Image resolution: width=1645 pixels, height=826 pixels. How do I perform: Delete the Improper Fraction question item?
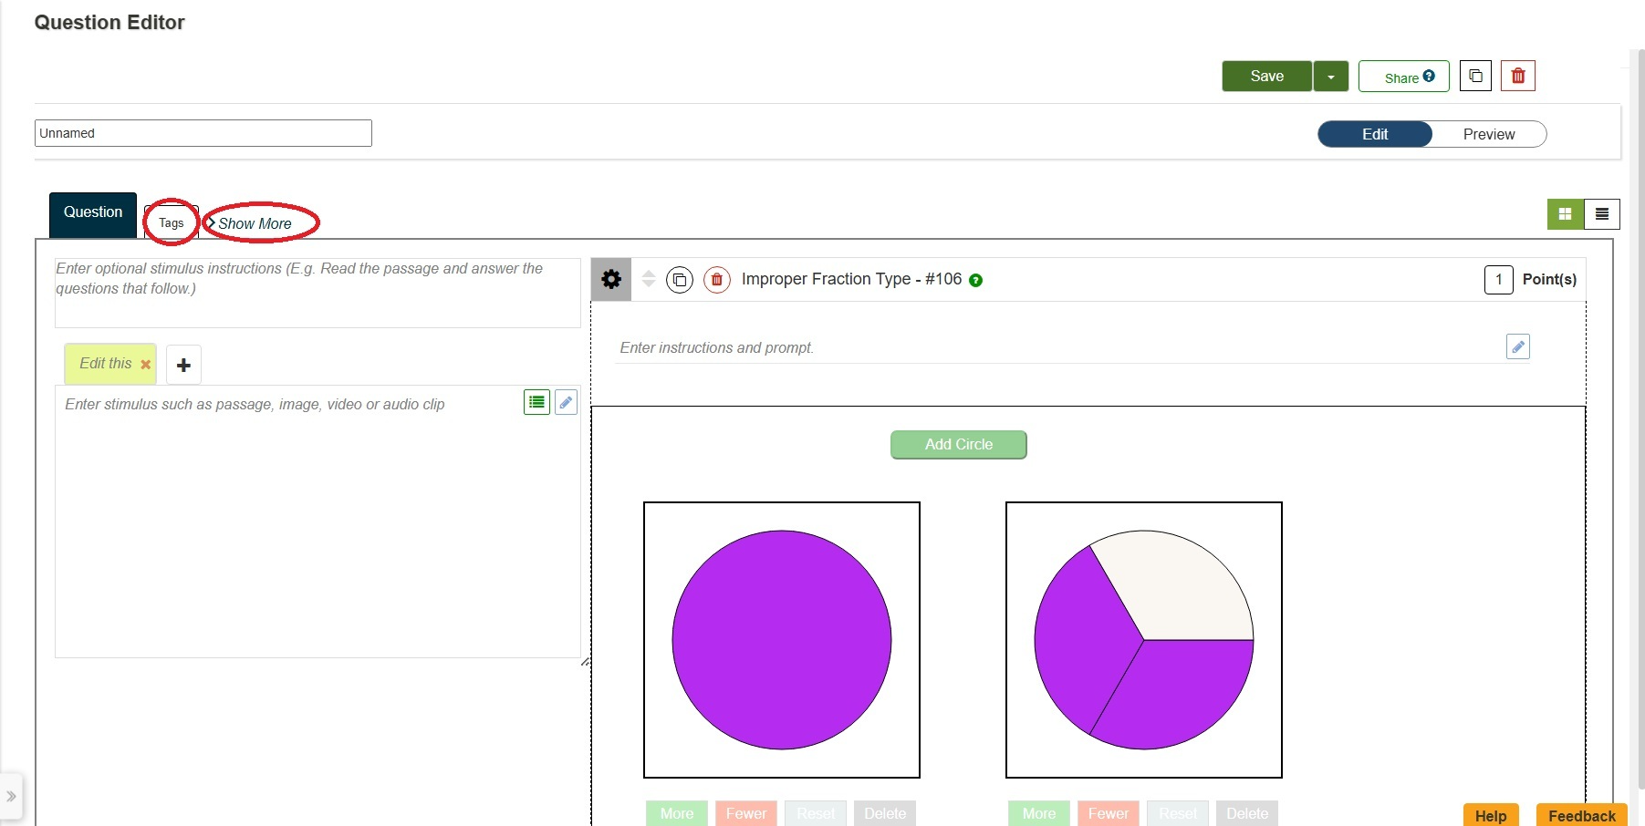[x=717, y=280]
